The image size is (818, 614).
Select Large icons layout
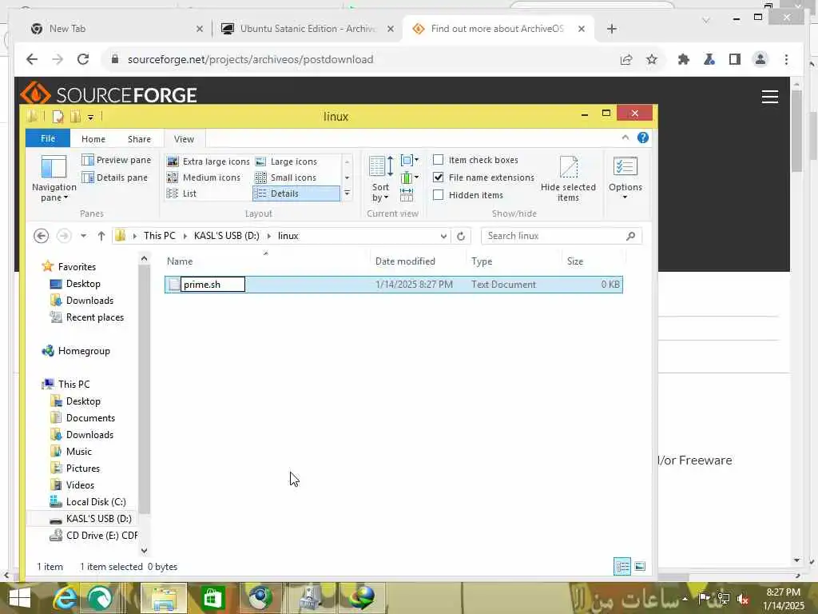click(286, 161)
